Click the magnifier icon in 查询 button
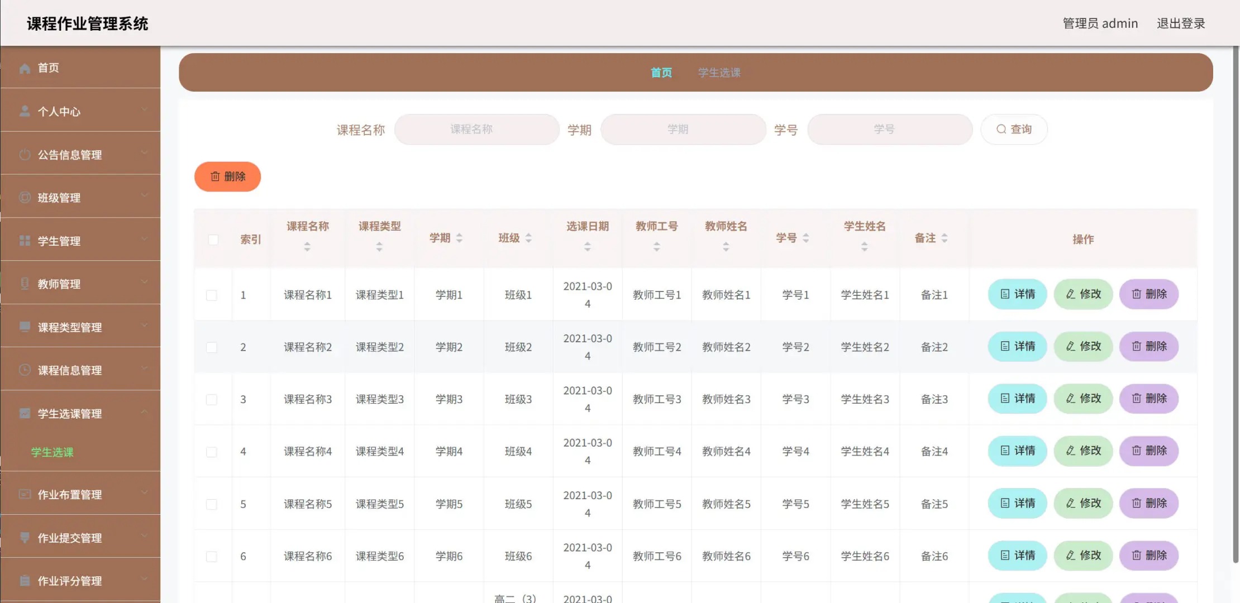1240x603 pixels. [x=1001, y=129]
